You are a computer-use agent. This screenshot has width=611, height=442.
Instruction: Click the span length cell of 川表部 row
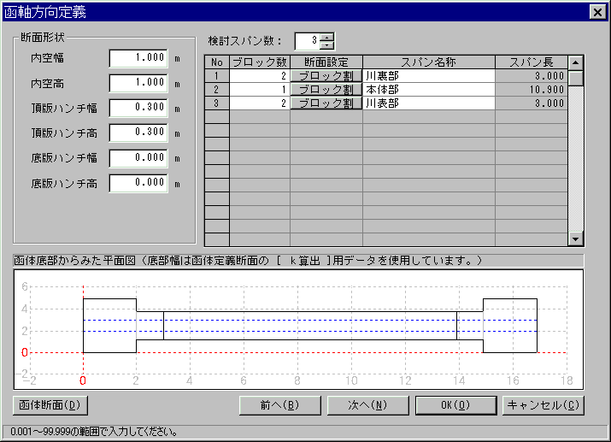[x=532, y=103]
